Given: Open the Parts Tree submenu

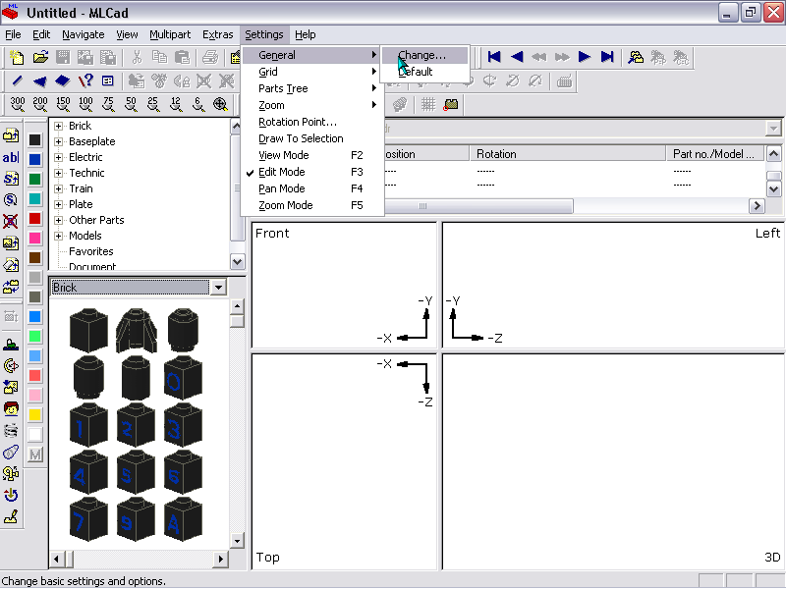Looking at the screenshot, I should 311,88.
